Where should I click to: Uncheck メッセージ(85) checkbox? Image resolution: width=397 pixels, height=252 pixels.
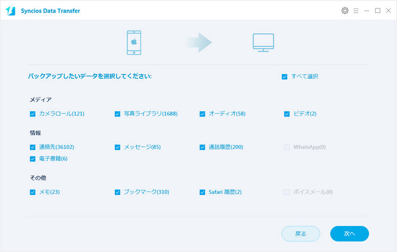coord(118,147)
